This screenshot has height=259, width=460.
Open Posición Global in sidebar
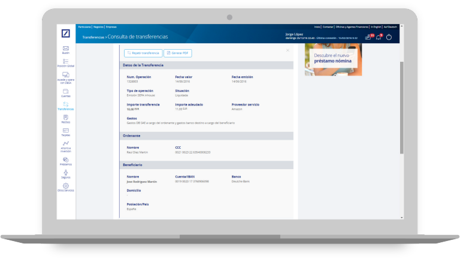66,62
